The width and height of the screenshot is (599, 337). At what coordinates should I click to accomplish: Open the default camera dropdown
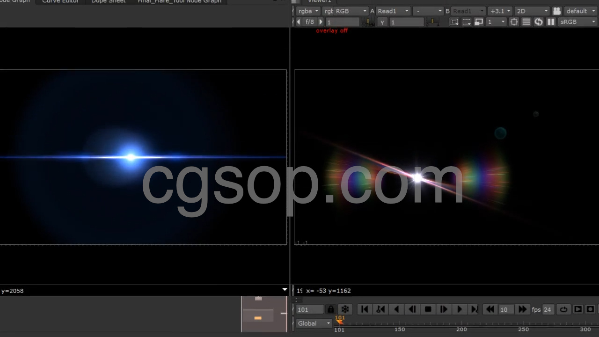tap(580, 11)
